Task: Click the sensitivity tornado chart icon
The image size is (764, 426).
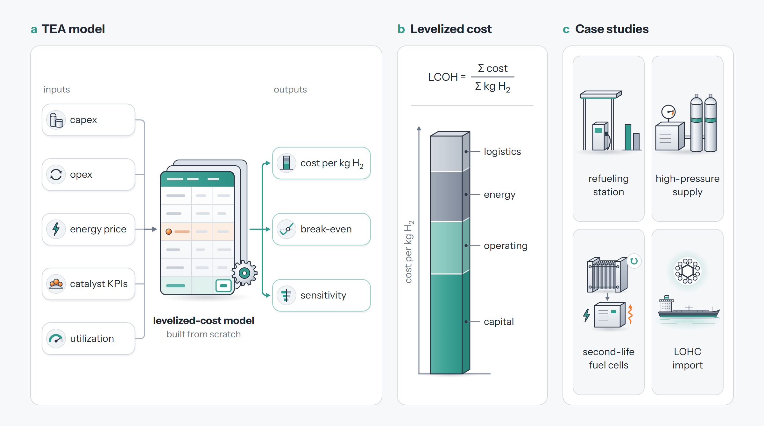Action: tap(286, 295)
